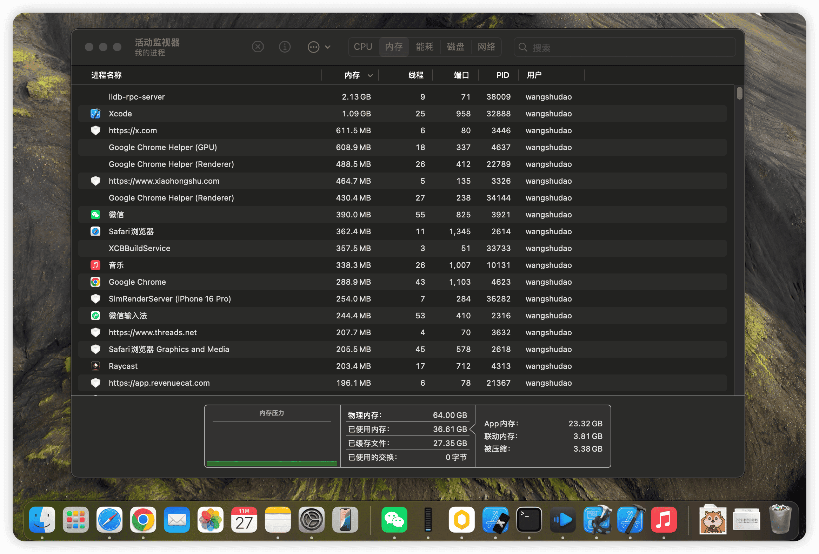Image resolution: width=819 pixels, height=554 pixels.
Task: Click the 音乐 Music process icon
Action: coord(95,265)
